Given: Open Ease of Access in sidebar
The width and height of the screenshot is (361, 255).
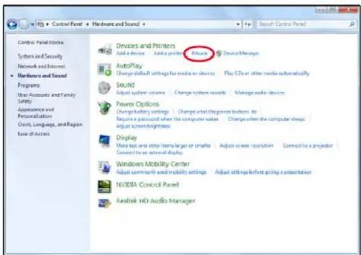Looking at the screenshot, I should 34,134.
